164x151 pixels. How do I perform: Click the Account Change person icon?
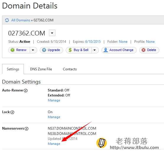pyautogui.click(x=106, y=50)
